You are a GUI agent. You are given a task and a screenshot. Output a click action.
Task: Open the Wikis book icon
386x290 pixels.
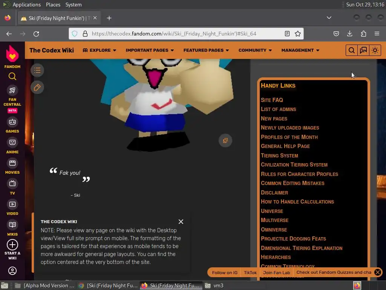coord(12,225)
